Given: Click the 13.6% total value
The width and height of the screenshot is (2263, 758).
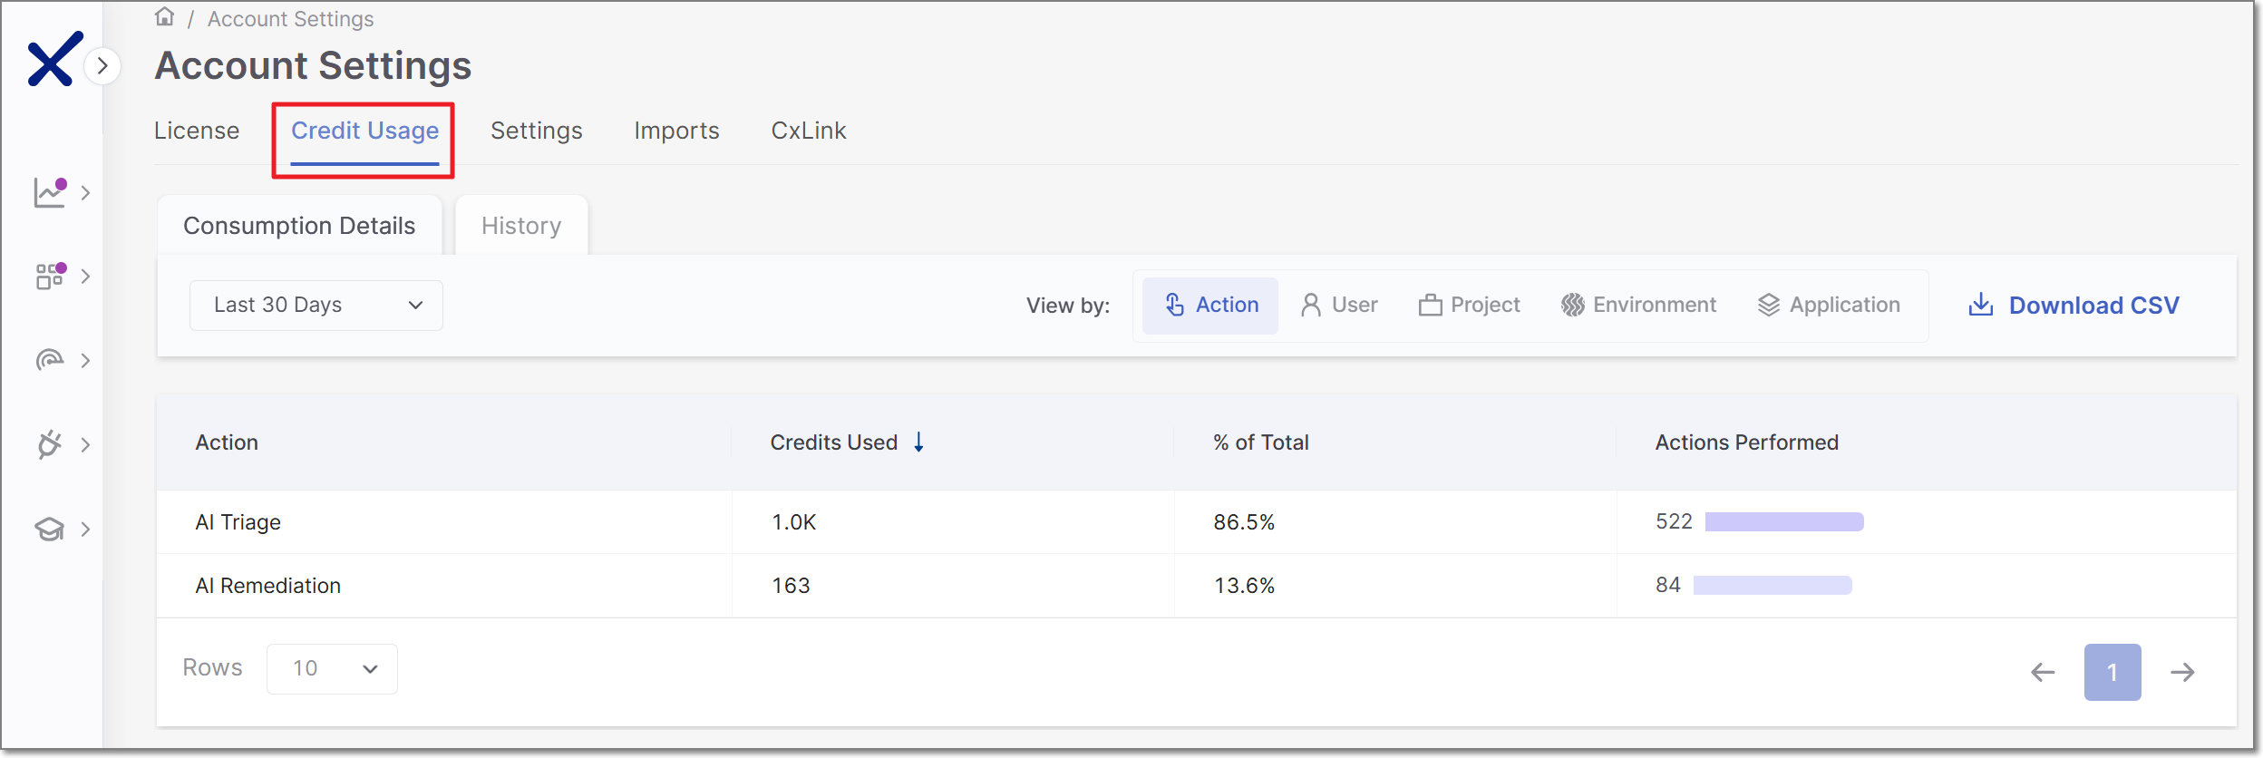Looking at the screenshot, I should pyautogui.click(x=1244, y=586).
